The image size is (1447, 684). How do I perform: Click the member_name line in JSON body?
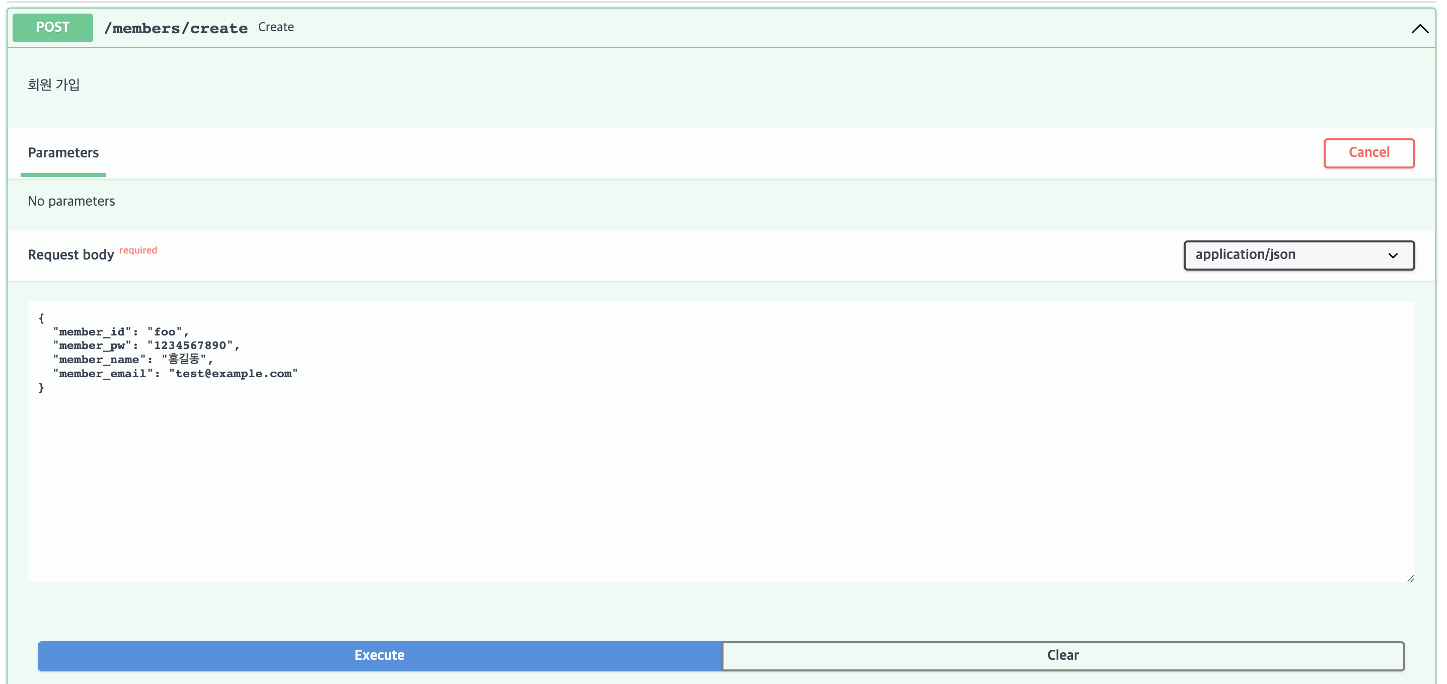(132, 360)
